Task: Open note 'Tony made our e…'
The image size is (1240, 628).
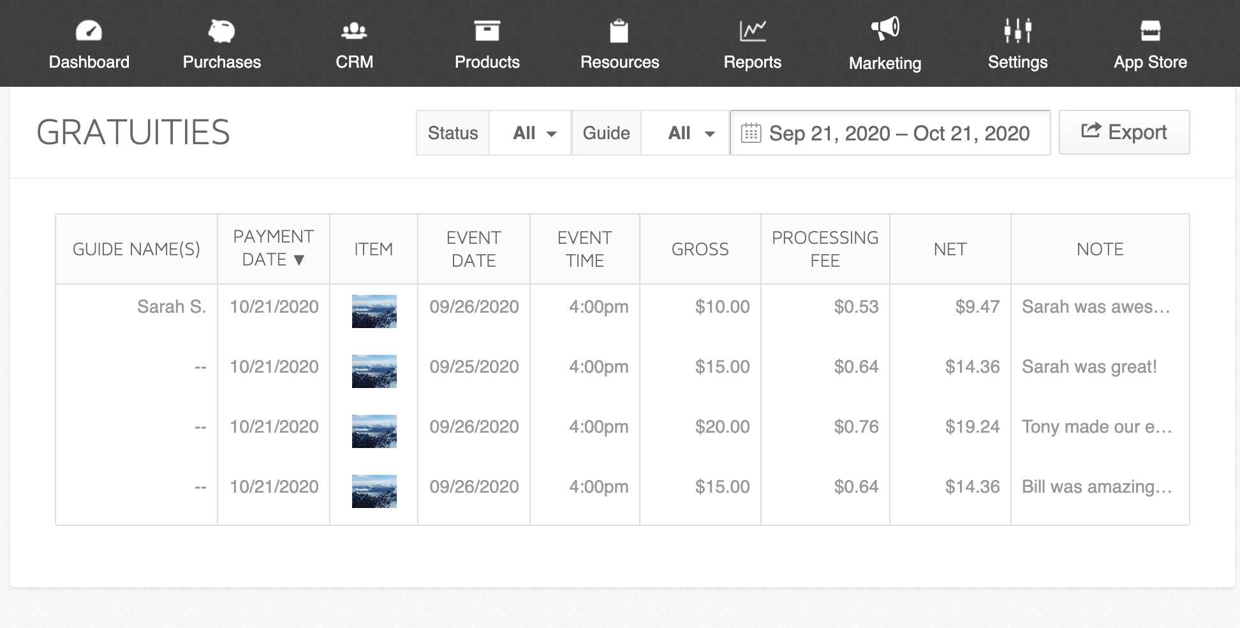Action: pyautogui.click(x=1097, y=427)
